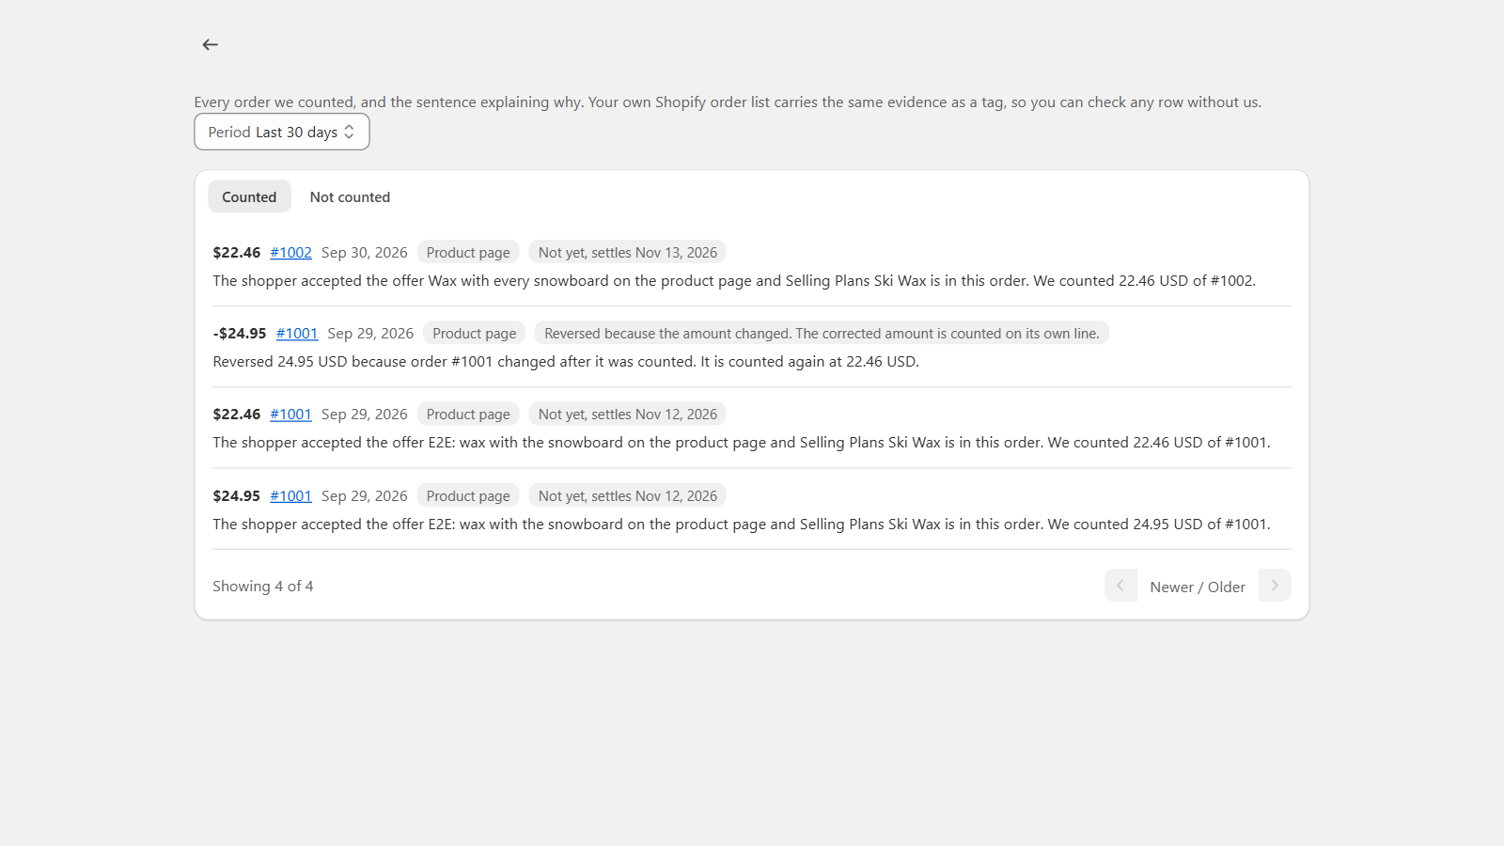
Task: Open order #1002 link
Action: click(x=290, y=252)
